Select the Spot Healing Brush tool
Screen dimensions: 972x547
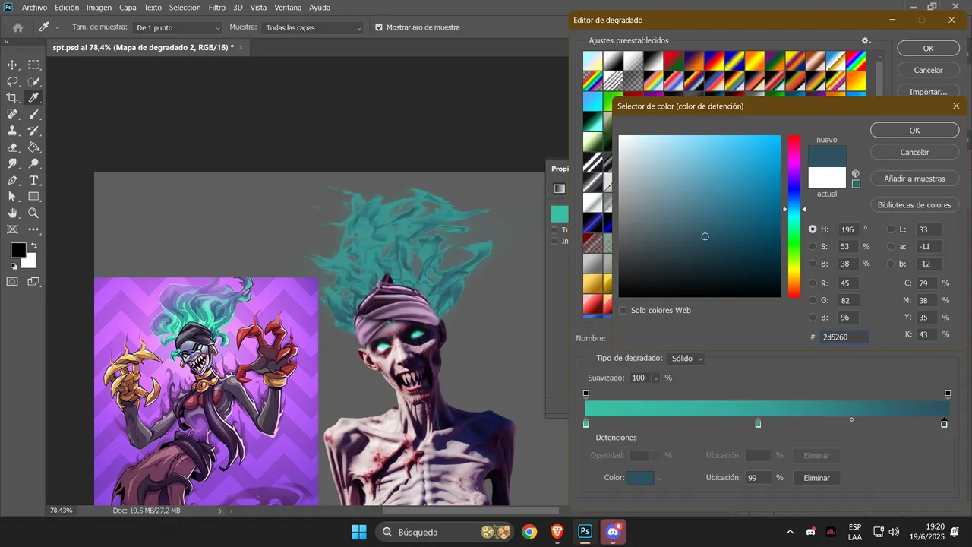pos(12,115)
